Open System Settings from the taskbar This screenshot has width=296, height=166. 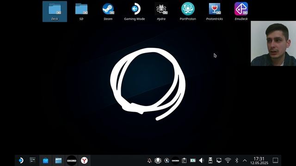point(33,160)
